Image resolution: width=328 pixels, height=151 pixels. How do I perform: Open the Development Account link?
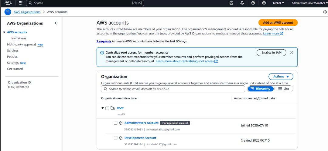click(x=140, y=138)
